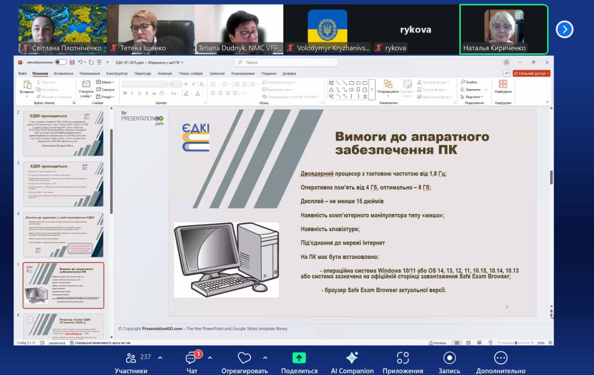Click the slide title Вимоги до апаратного забезпечення ПК

click(412, 143)
